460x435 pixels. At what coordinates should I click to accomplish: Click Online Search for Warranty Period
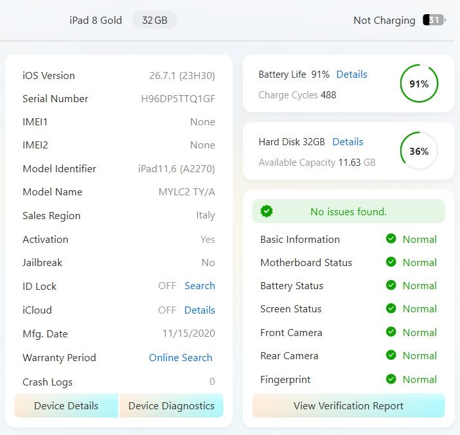(x=181, y=357)
